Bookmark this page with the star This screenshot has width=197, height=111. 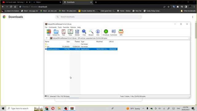click(168, 7)
